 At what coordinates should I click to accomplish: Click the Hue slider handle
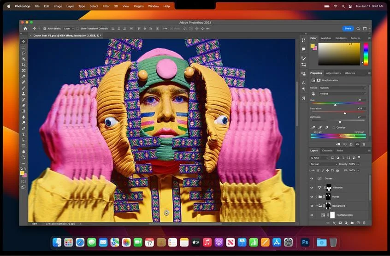(335, 105)
